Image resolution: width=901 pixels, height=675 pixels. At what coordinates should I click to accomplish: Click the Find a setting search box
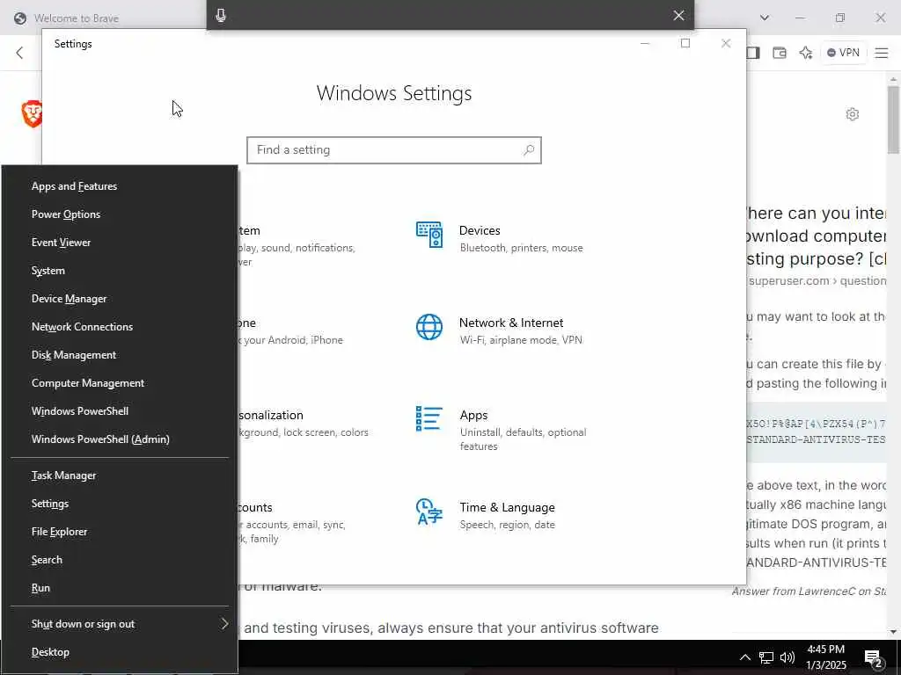click(394, 149)
